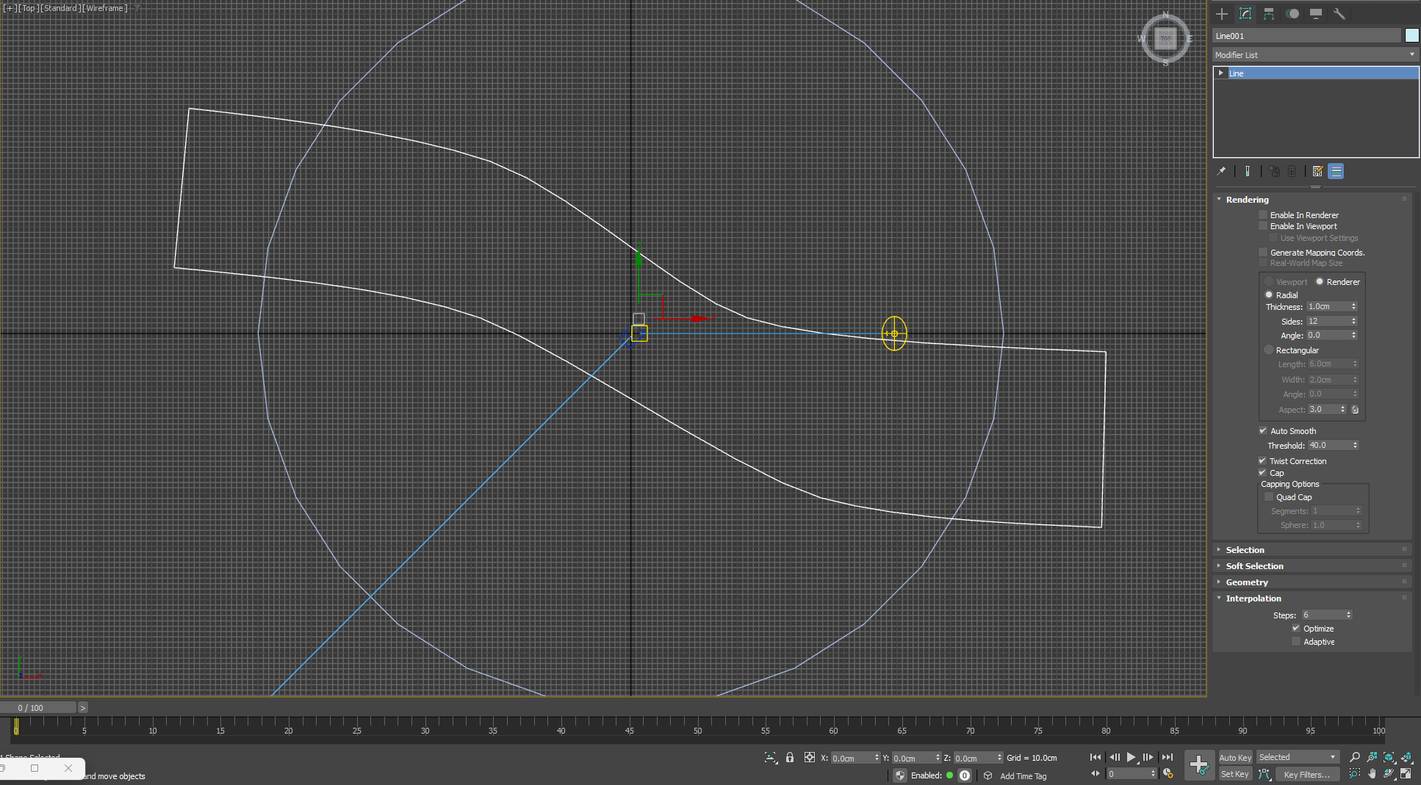Click the Zoom magnifier tool
The height and width of the screenshot is (785, 1421).
[x=1355, y=757]
